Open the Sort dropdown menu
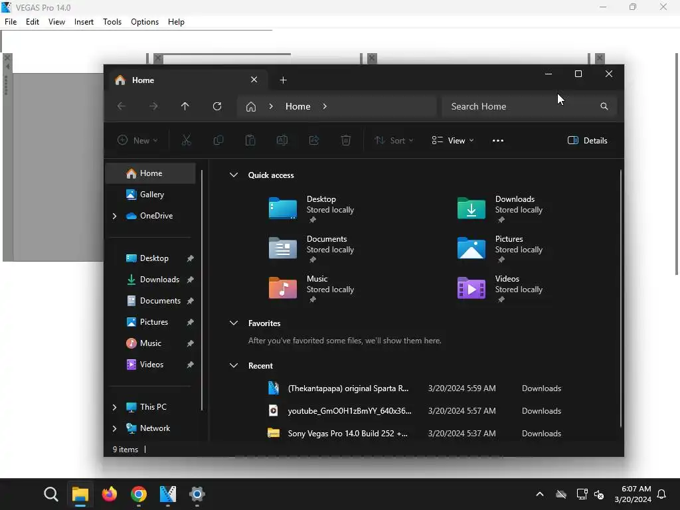The image size is (680, 510). click(x=394, y=141)
